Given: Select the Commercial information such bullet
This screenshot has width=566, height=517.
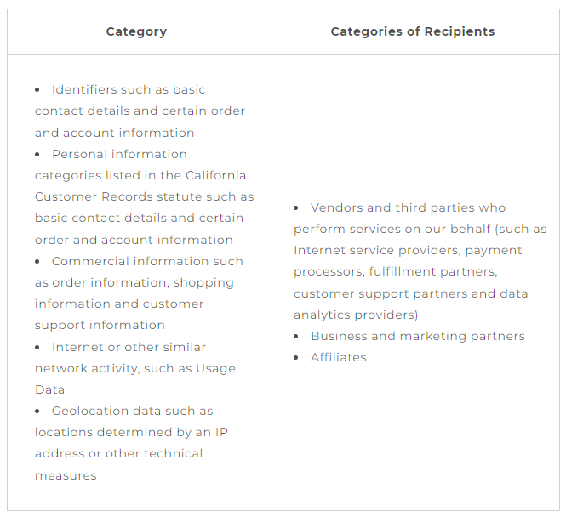Looking at the screenshot, I should [139, 293].
